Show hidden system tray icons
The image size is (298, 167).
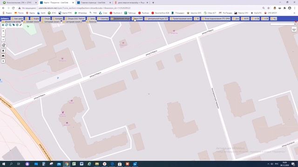(x=268, y=164)
